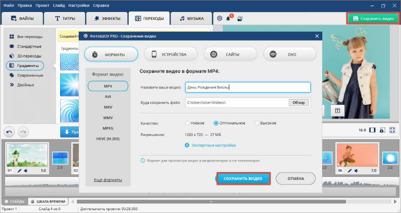Image resolution: width=401 pixels, height=213 pixels.
Task: Select the Optimal quality radio option
Action: (216, 123)
